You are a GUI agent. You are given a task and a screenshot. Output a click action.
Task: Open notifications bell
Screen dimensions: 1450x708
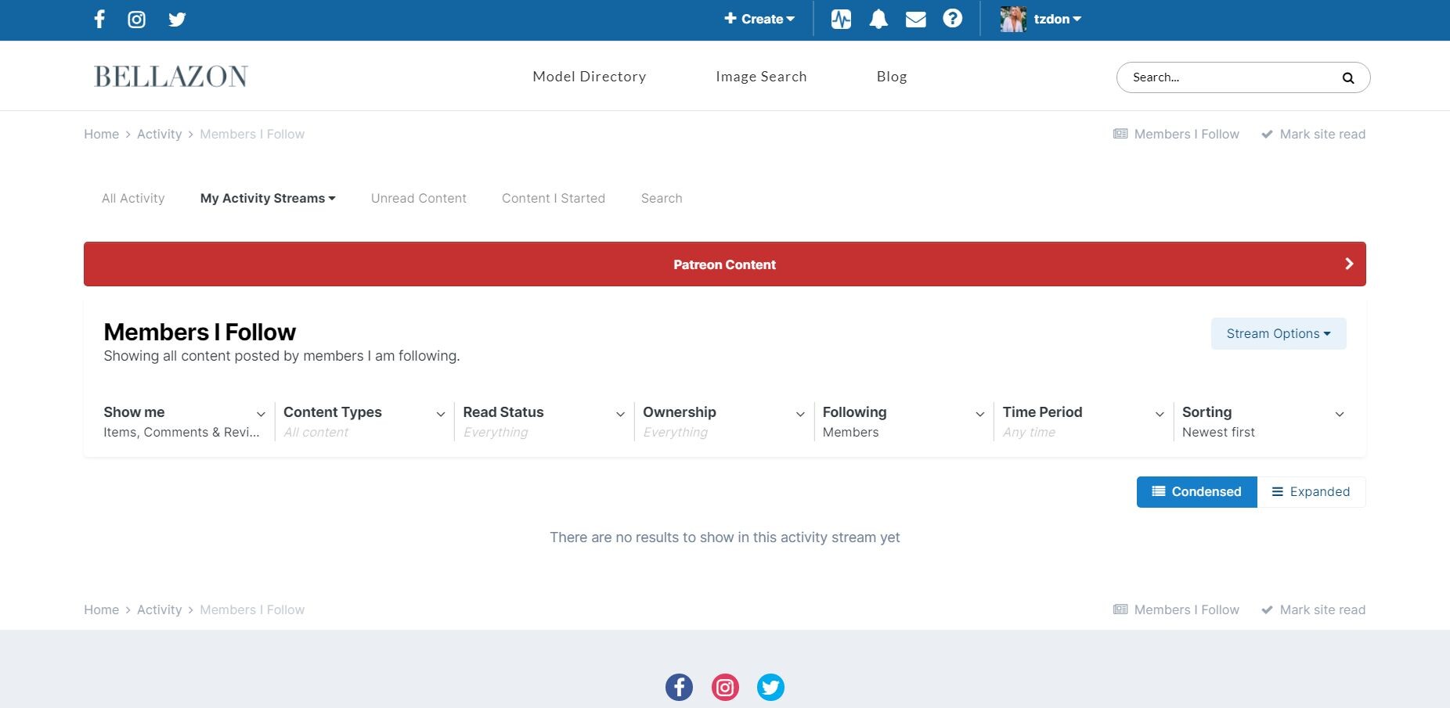point(878,20)
